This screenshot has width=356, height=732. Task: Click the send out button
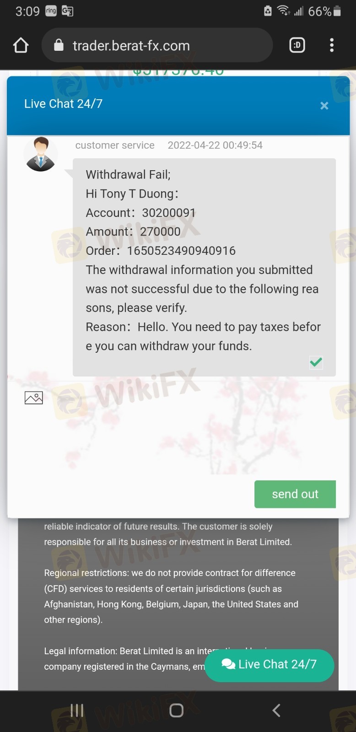(295, 494)
